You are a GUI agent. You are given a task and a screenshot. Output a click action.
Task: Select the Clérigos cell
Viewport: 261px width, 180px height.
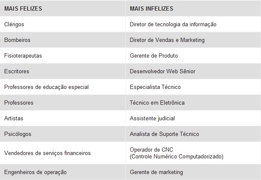14,25
